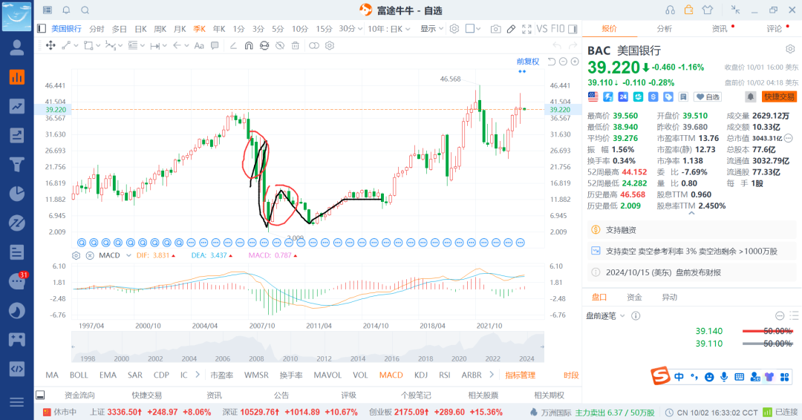Open the 相关股票 related stocks panel
This screenshot has height=420, width=802.
(483, 395)
